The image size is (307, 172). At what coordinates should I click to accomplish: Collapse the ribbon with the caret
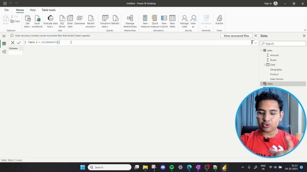coord(305,30)
